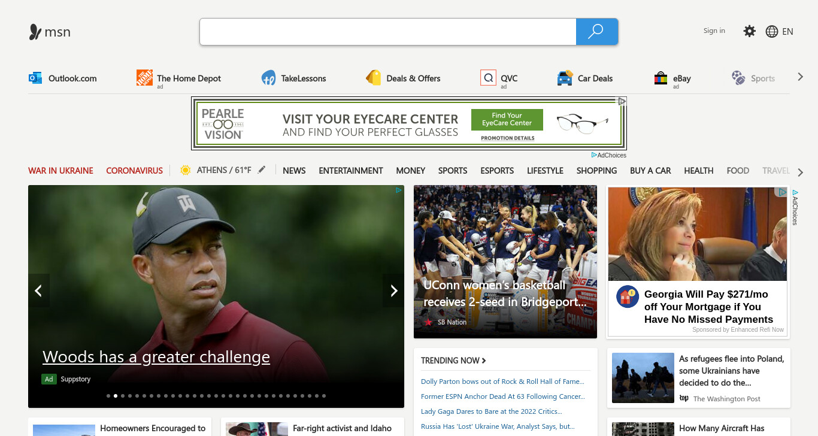Screen dimensions: 818x436
Task: Go to previous slide in carousel
Action: click(39, 290)
